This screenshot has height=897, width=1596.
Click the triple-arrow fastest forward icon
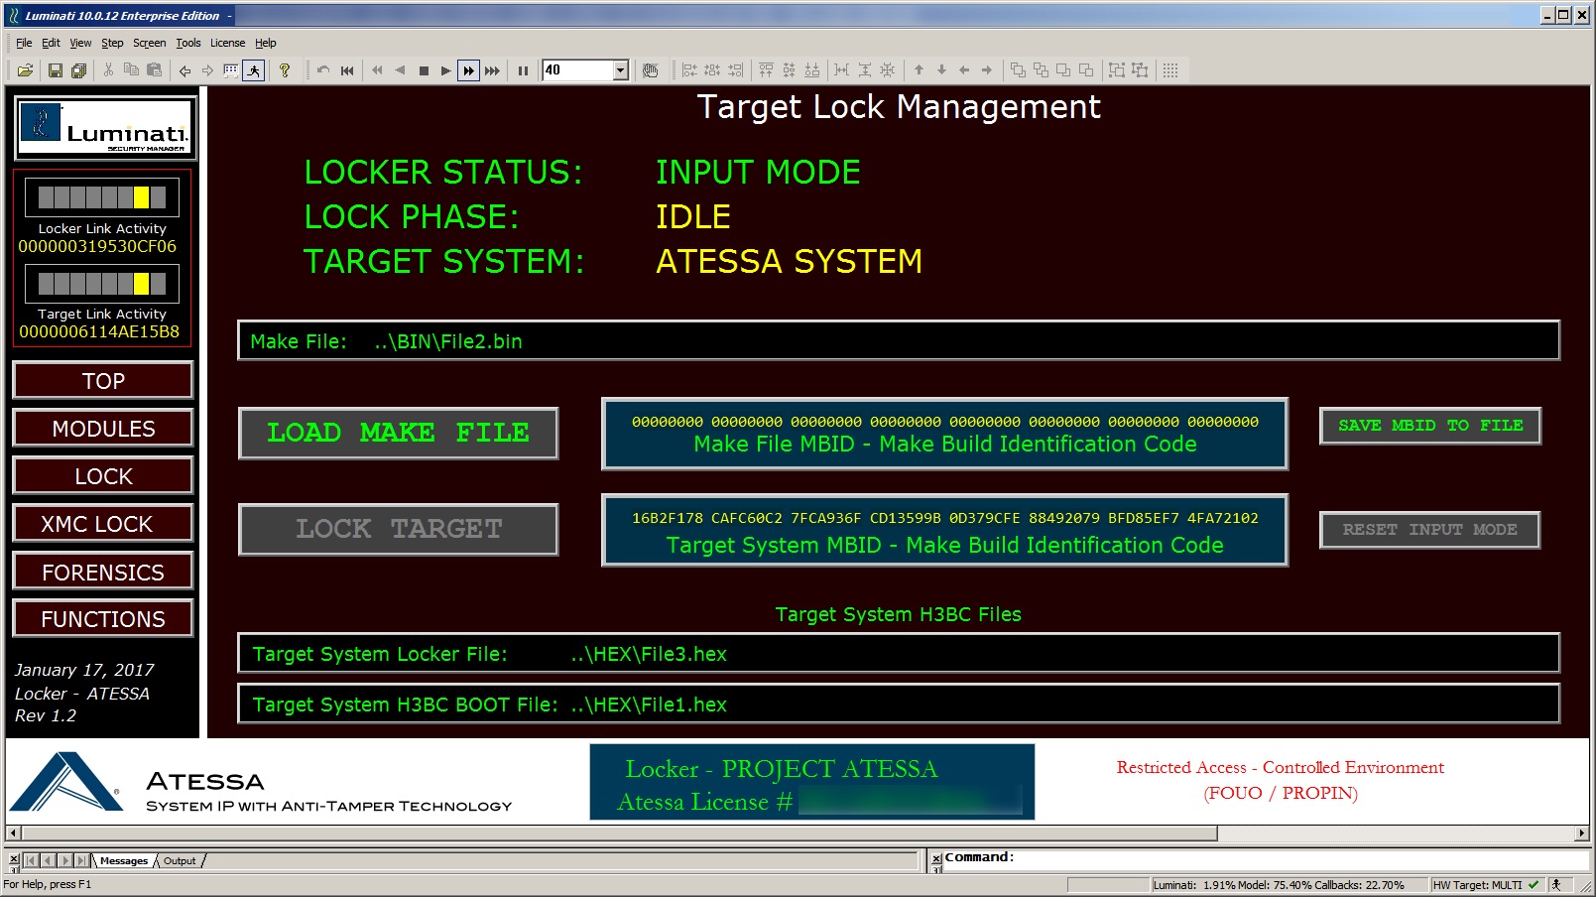coord(492,70)
